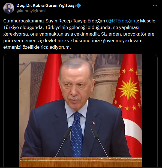
Task: Click the red flag left of the speaker
Action: (x=49, y=82)
